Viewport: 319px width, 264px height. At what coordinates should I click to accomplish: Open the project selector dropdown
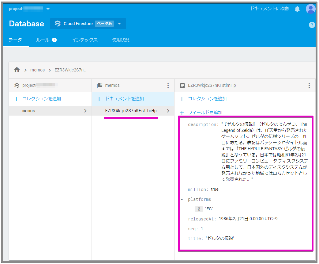[48, 9]
